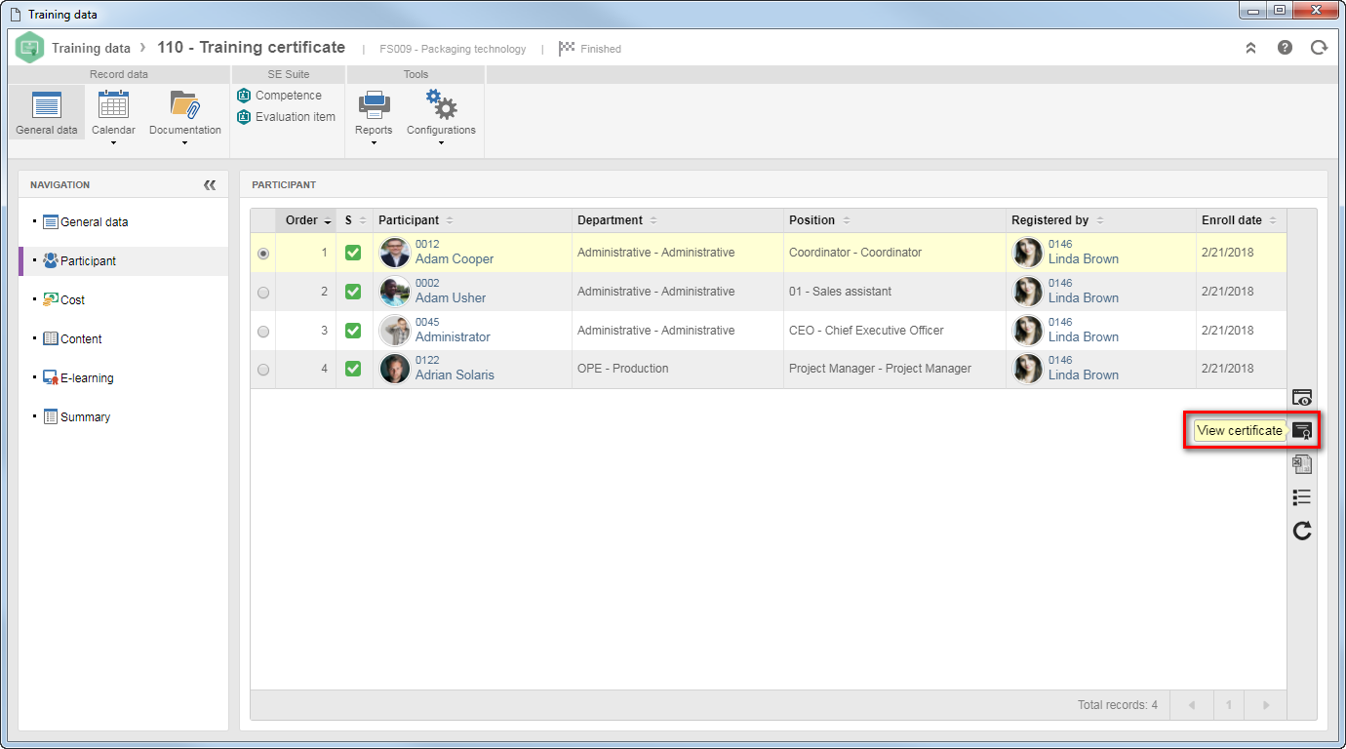The height and width of the screenshot is (749, 1346).
Task: Click the view record icon above View certificate
Action: pyautogui.click(x=1302, y=397)
